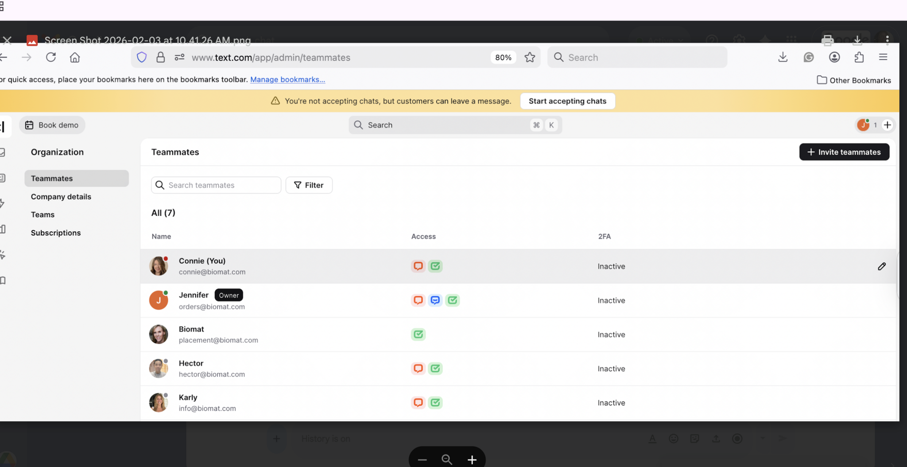Open the Firefox downloads arrow icon

pos(783,57)
